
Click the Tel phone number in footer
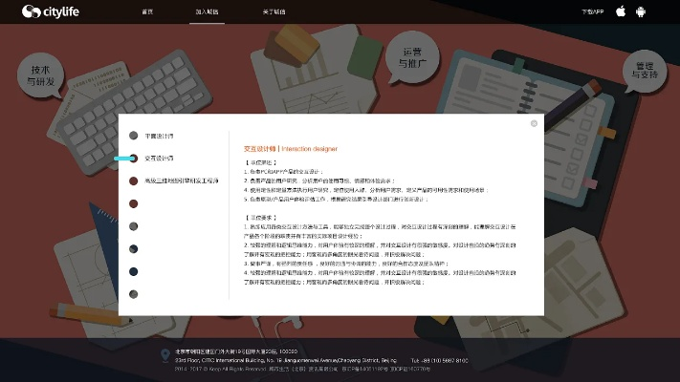[439, 360]
